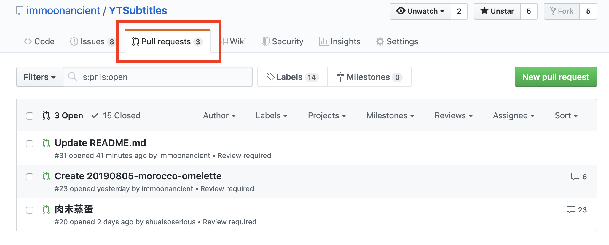Screen dimensions: 609x245
Task: Open the Insights tab
Action: coord(340,41)
